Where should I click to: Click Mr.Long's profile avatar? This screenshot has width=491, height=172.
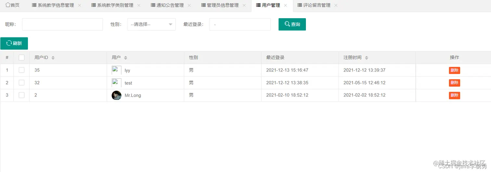tap(117, 95)
